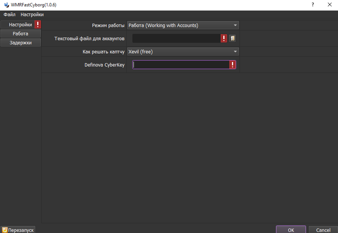Click inside the accounts text file input field
Viewport: 338px width, 233px height.
[x=176, y=38]
